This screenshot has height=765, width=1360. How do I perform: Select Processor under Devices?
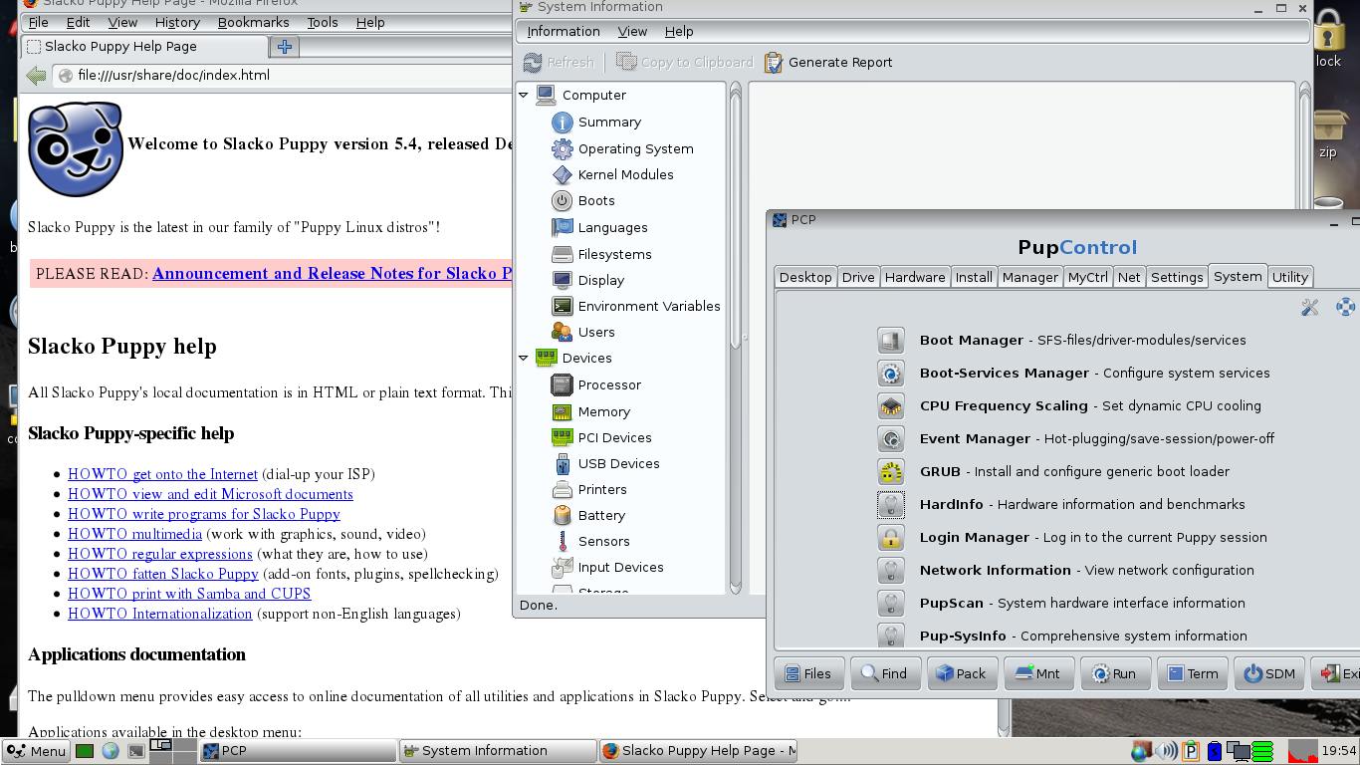pyautogui.click(x=596, y=384)
